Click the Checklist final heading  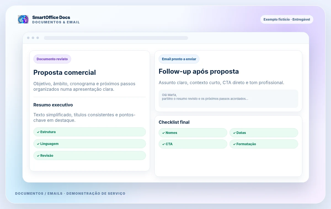click(x=174, y=122)
